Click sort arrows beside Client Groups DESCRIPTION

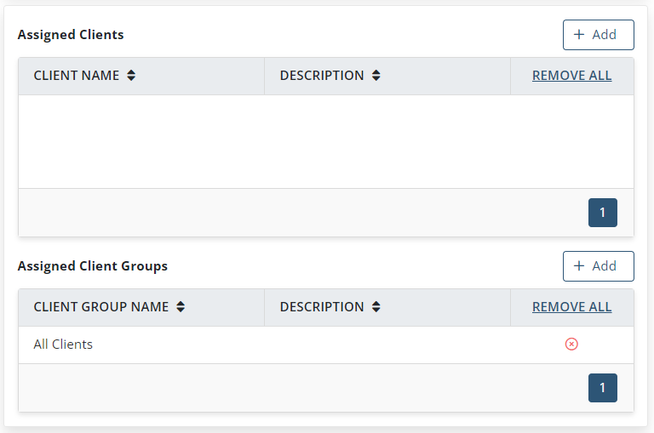pyautogui.click(x=376, y=307)
